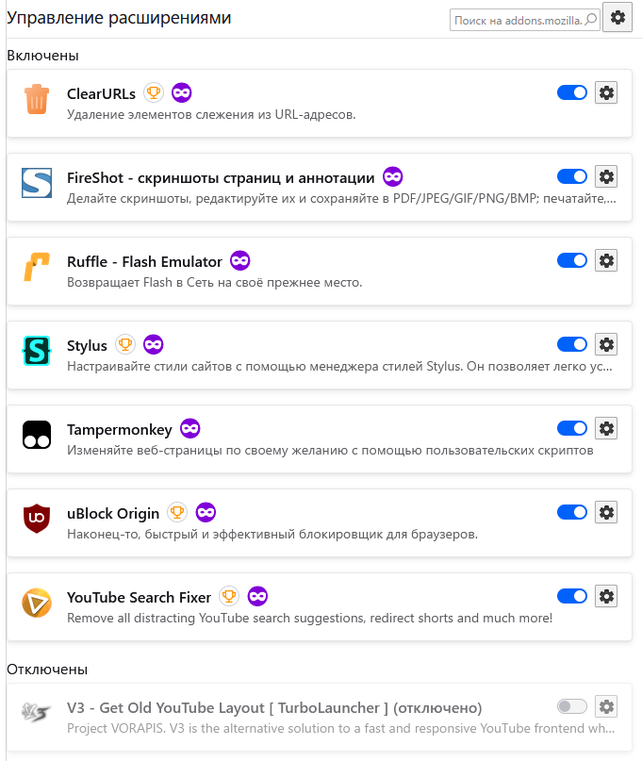The image size is (642, 761).
Task: Open the gear menu at top of page
Action: point(617,17)
